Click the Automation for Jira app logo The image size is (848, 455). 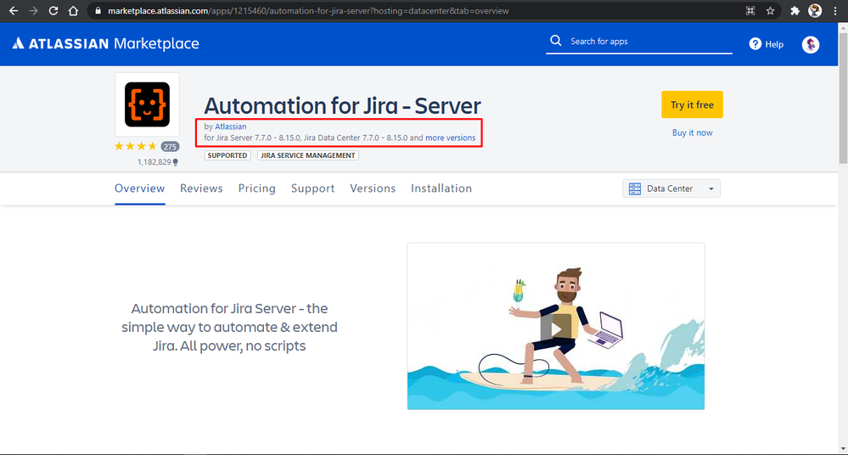147,104
